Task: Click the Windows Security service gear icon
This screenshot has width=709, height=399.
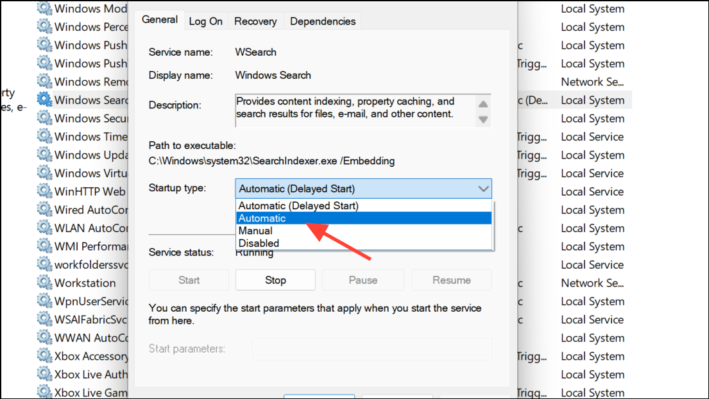Action: 44,117
